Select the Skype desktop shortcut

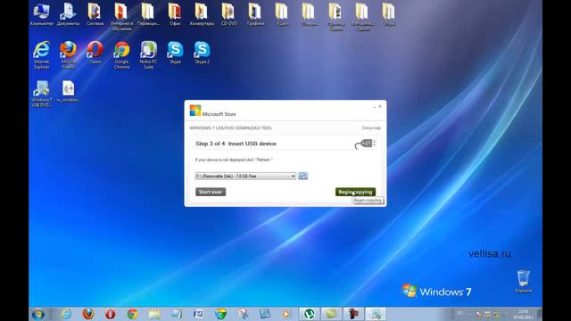point(175,53)
